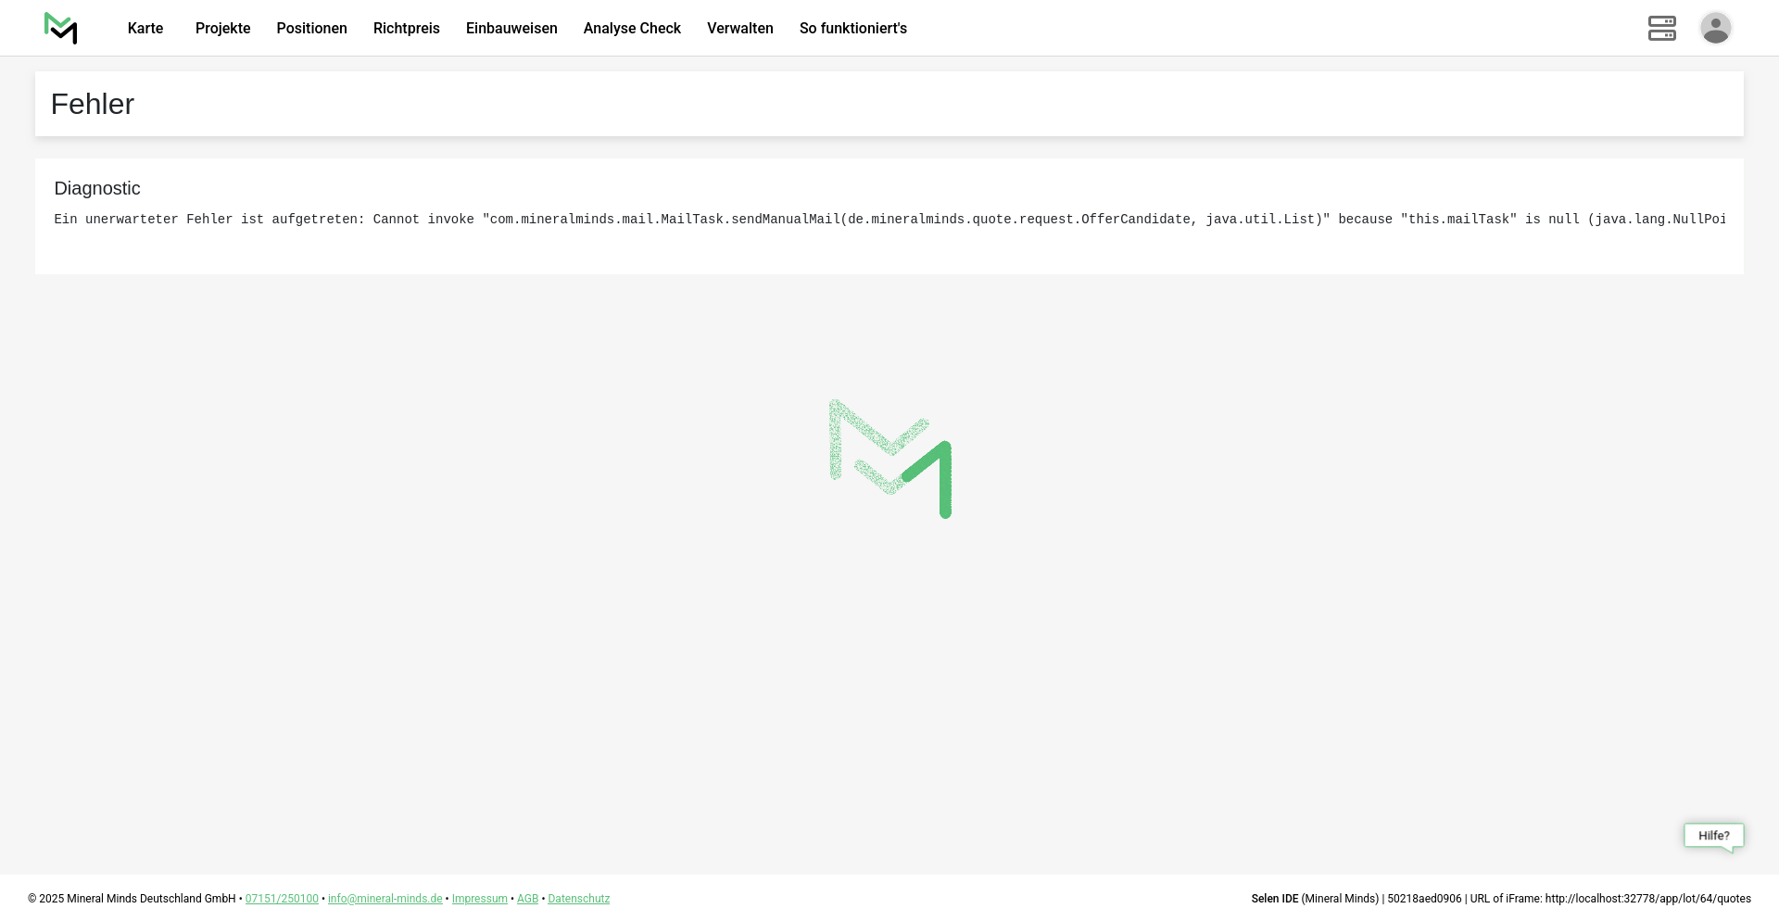Click the Mineral Minds logo in header

pyautogui.click(x=61, y=29)
